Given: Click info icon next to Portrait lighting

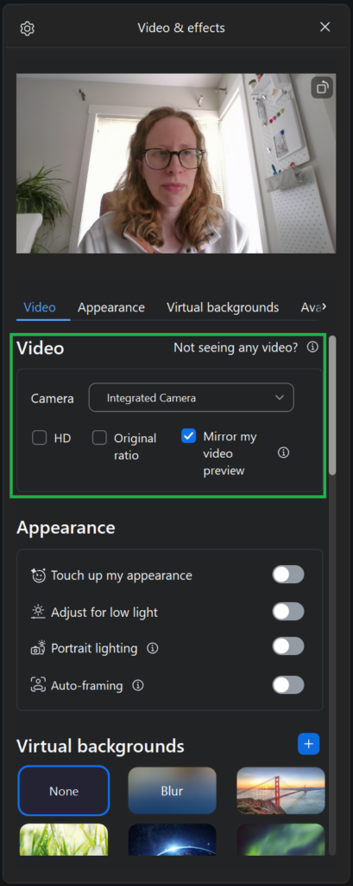Looking at the screenshot, I should pyautogui.click(x=152, y=648).
